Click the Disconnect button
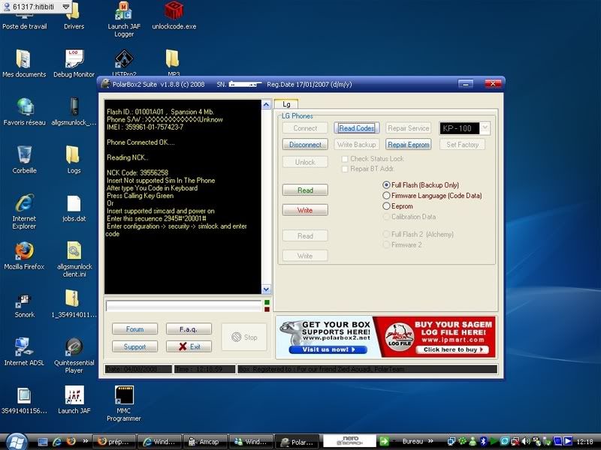The height and width of the screenshot is (450, 601). coord(305,145)
